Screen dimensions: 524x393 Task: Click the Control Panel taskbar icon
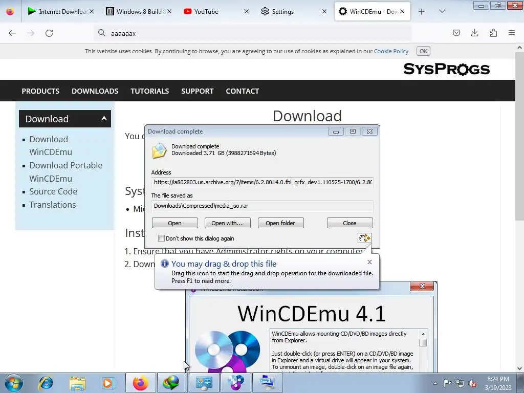(204, 383)
